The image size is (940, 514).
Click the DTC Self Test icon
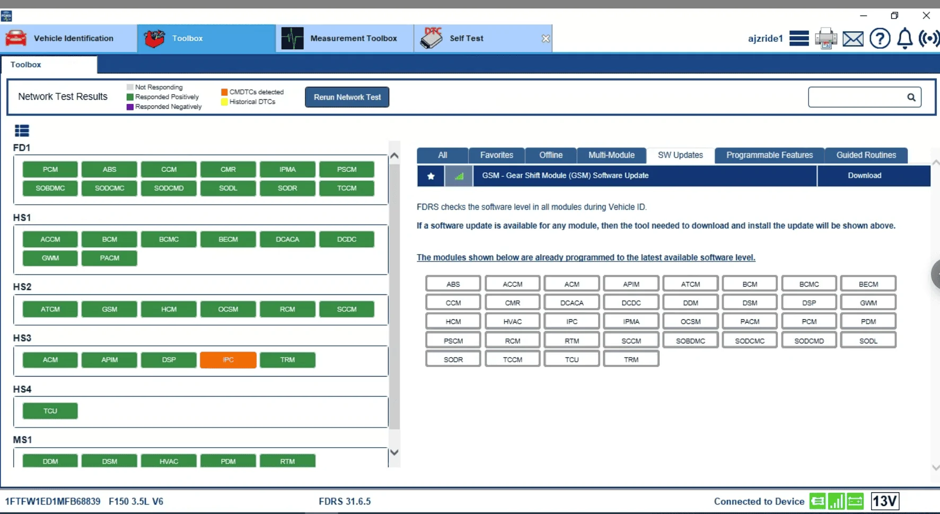(432, 38)
